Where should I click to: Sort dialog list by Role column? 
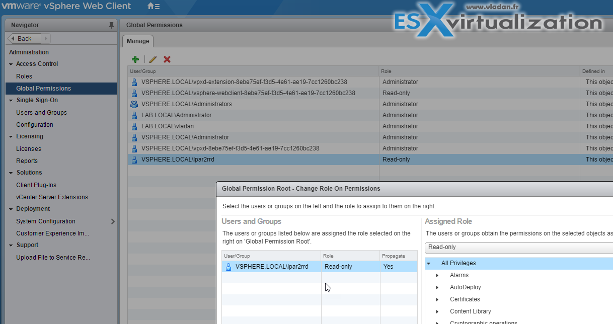pyautogui.click(x=350, y=256)
